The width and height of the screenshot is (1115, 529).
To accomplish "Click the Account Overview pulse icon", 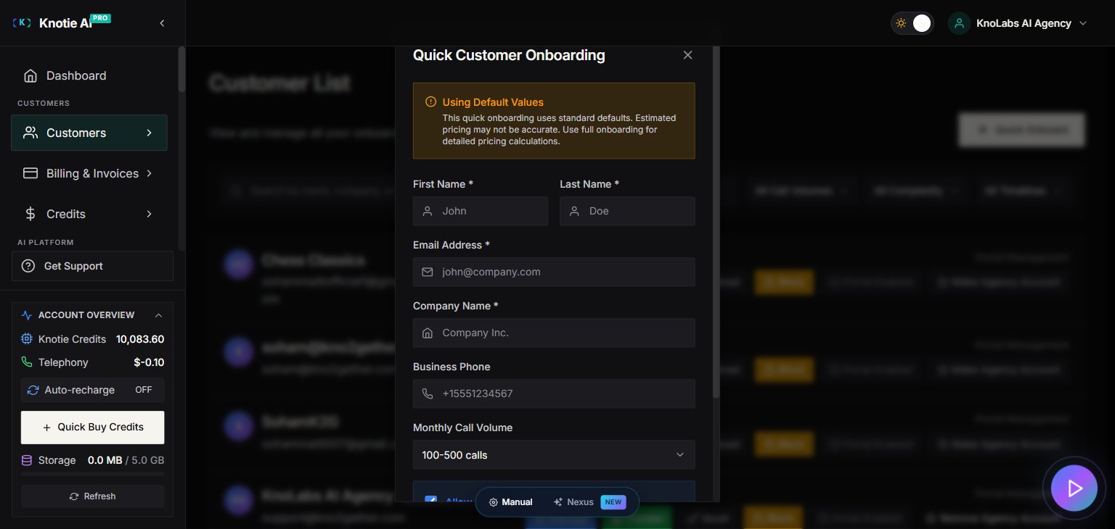I will point(27,315).
